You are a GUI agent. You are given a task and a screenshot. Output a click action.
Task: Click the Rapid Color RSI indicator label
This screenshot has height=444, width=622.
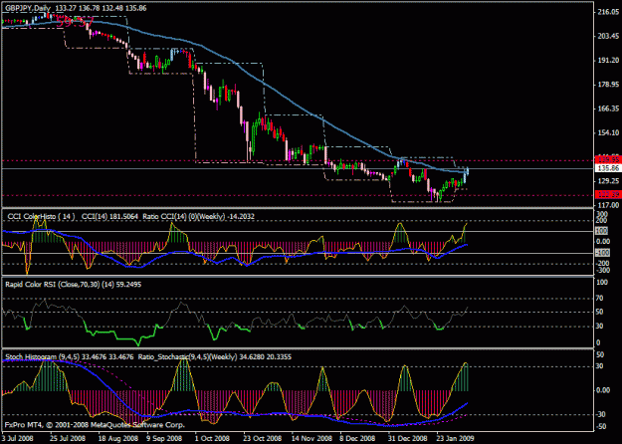(54, 284)
